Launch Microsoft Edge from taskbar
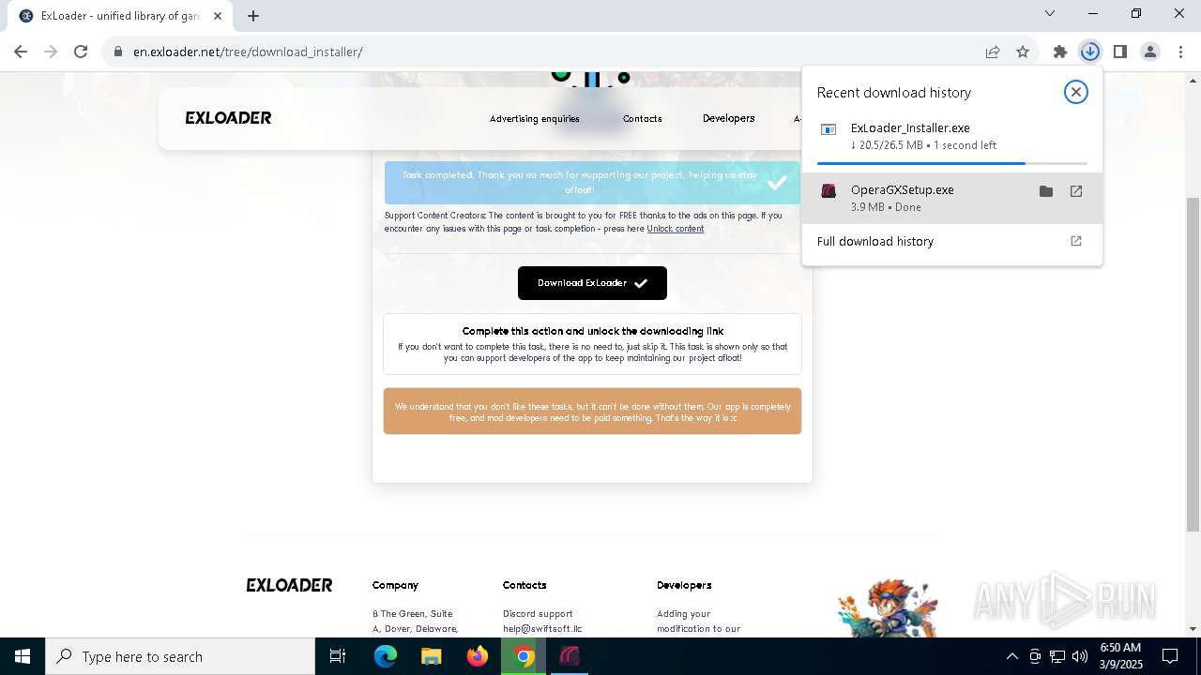The width and height of the screenshot is (1201, 675). 386,656
